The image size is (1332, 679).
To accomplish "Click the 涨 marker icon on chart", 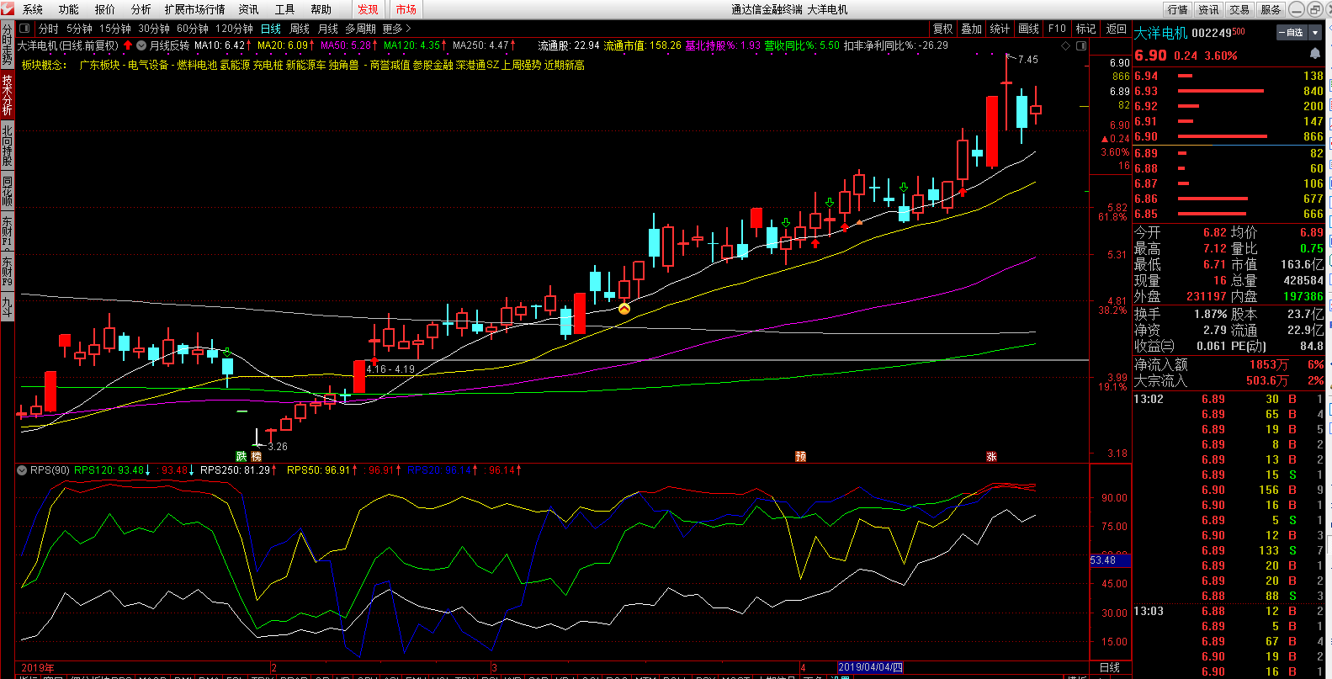I will tap(991, 456).
